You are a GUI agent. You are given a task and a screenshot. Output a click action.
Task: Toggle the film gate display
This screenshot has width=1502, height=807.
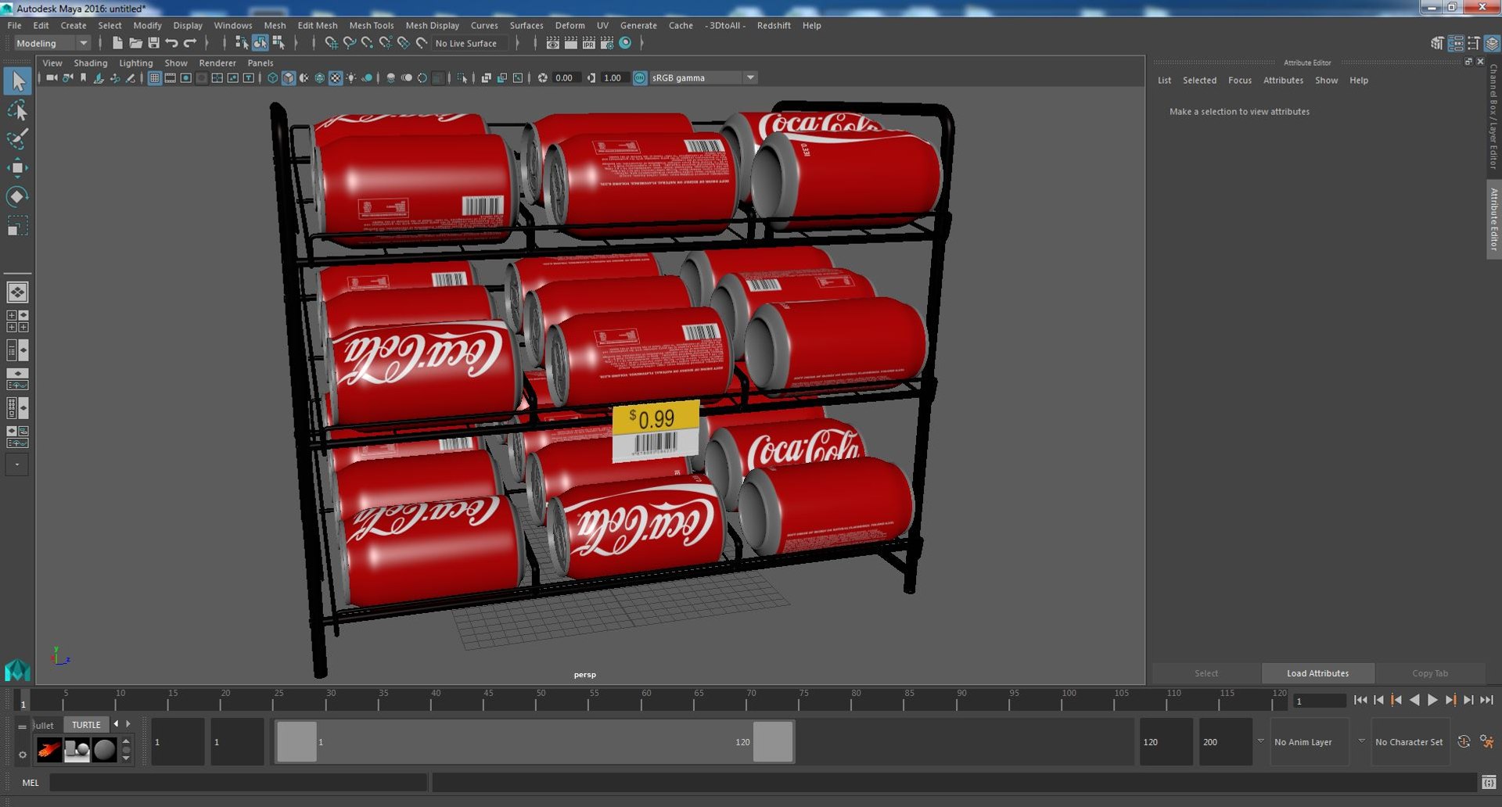pyautogui.click(x=171, y=77)
